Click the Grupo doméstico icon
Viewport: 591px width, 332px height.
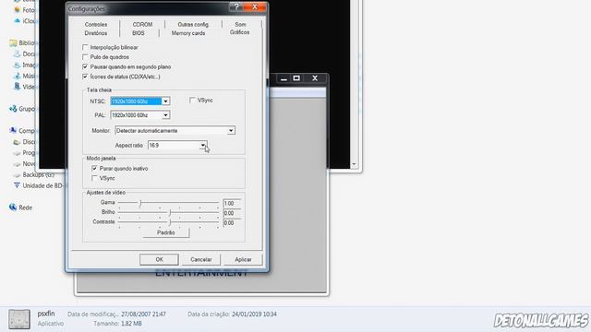[x=13, y=109]
